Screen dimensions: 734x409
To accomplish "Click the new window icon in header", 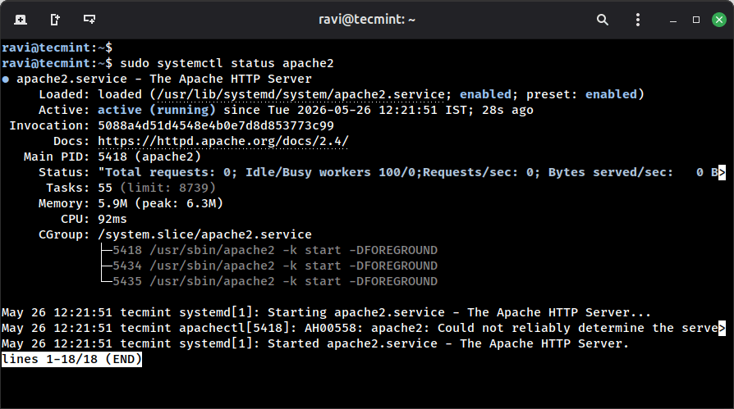I will coord(55,20).
